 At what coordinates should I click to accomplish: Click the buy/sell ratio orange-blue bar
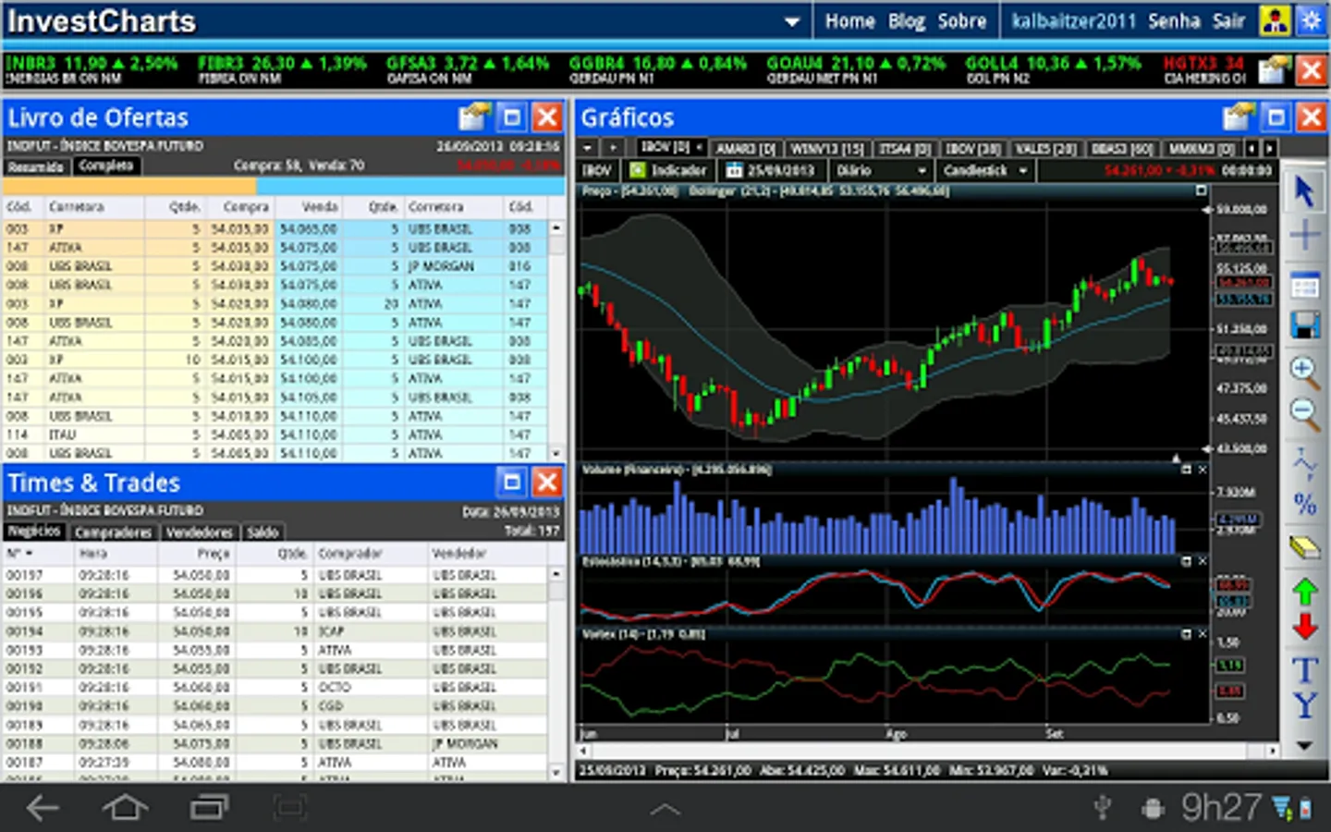click(285, 186)
